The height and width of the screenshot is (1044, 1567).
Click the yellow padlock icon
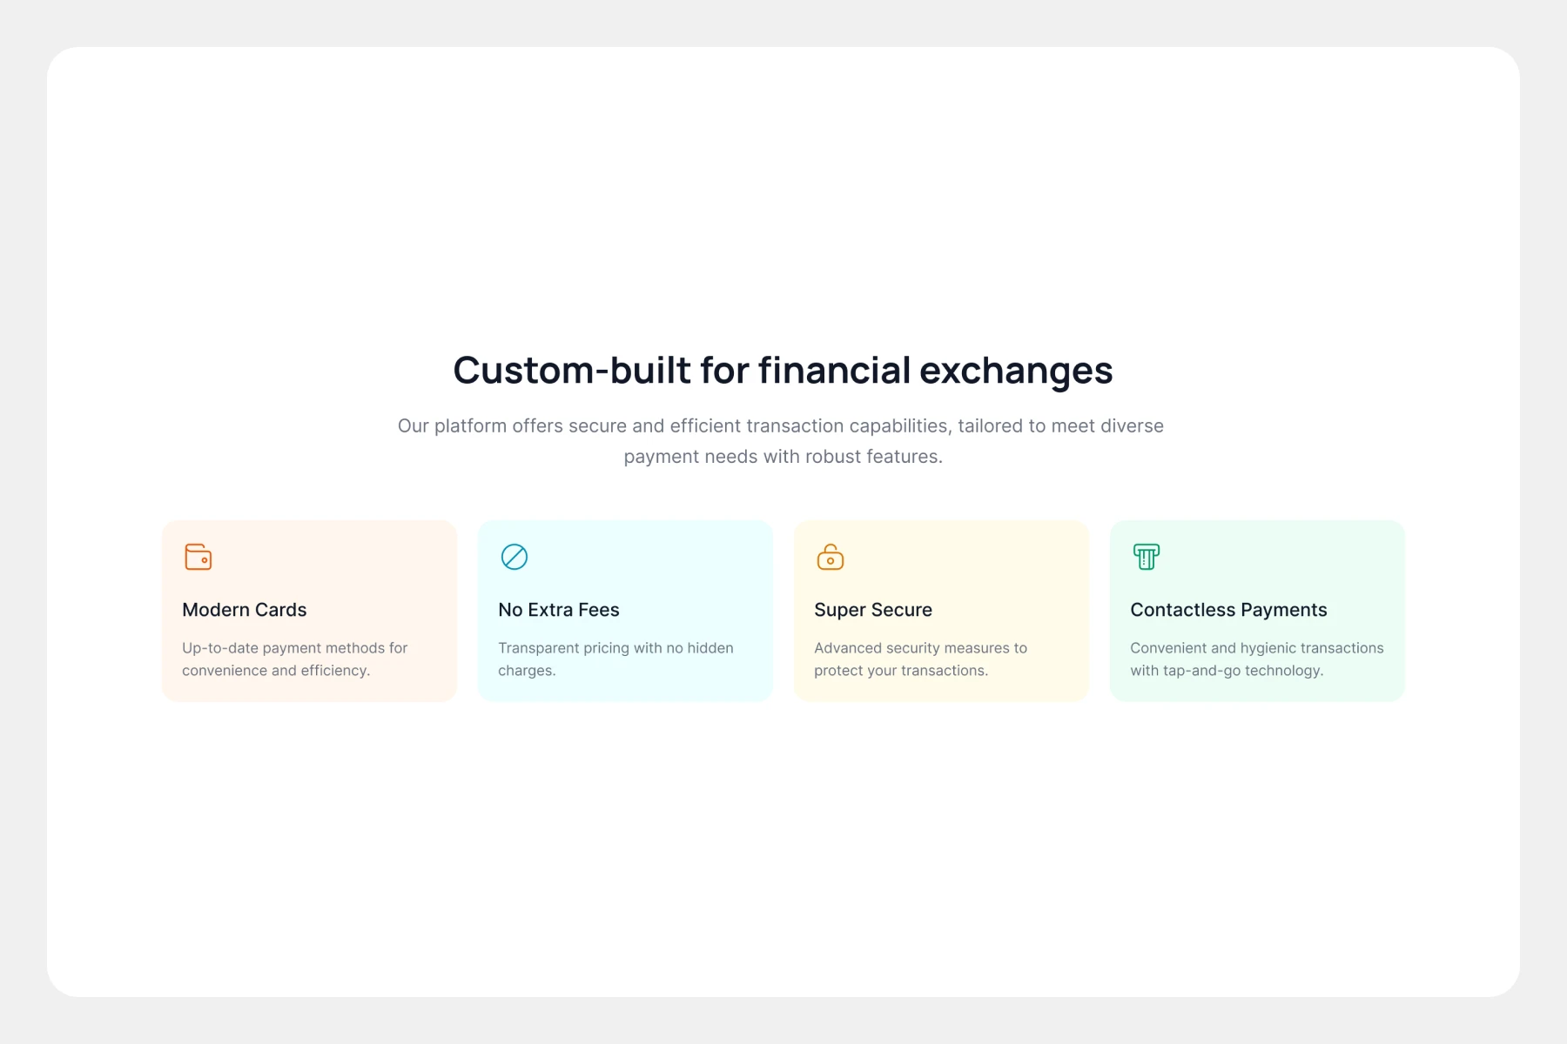click(831, 557)
